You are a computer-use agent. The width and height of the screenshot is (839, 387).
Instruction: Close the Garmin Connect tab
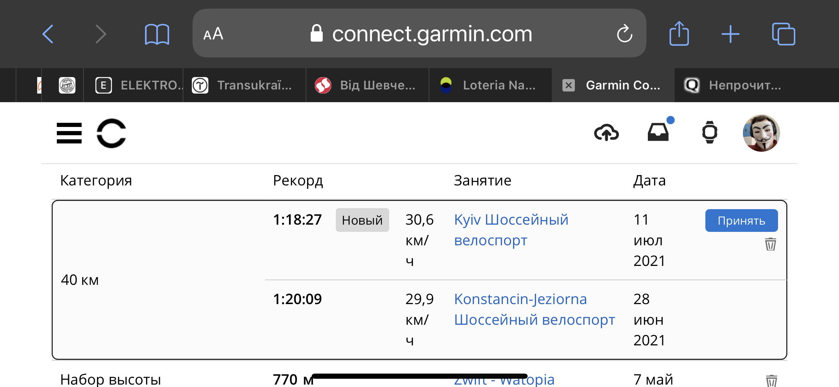click(569, 85)
